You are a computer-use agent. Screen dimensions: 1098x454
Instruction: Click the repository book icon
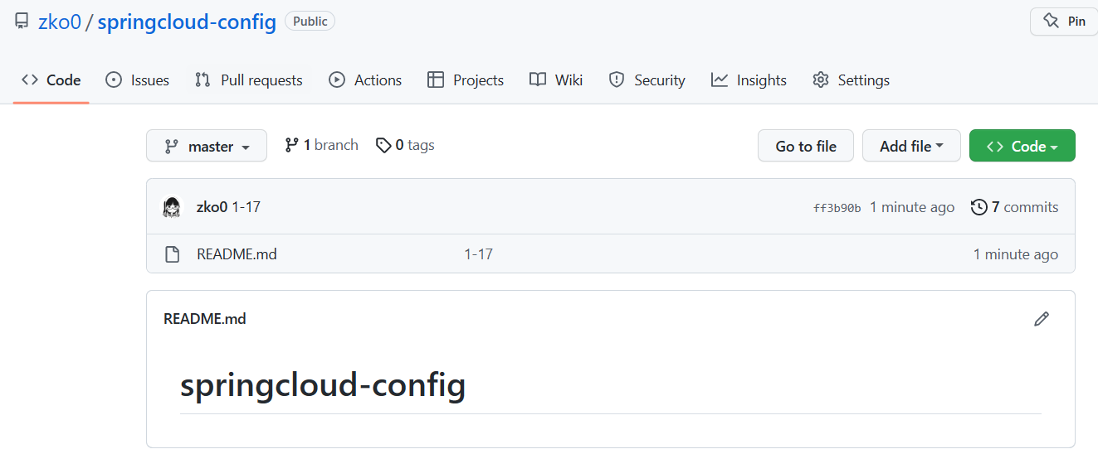pyautogui.click(x=22, y=22)
